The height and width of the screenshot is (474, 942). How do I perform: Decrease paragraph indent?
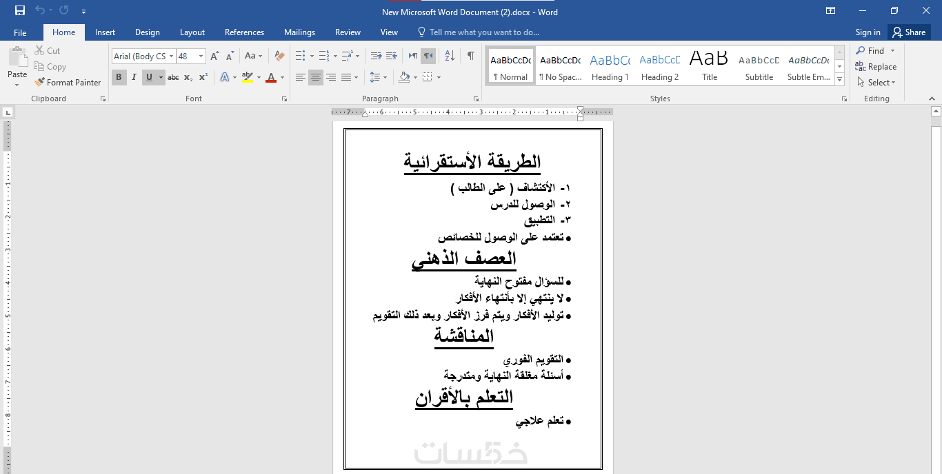click(x=376, y=56)
